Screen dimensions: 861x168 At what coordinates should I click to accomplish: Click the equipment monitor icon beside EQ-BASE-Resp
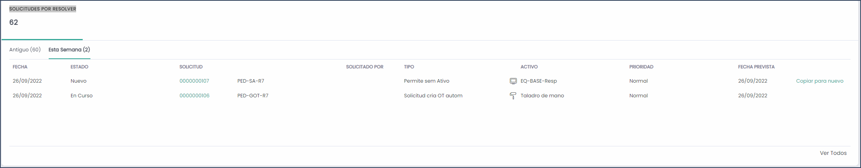coord(513,81)
